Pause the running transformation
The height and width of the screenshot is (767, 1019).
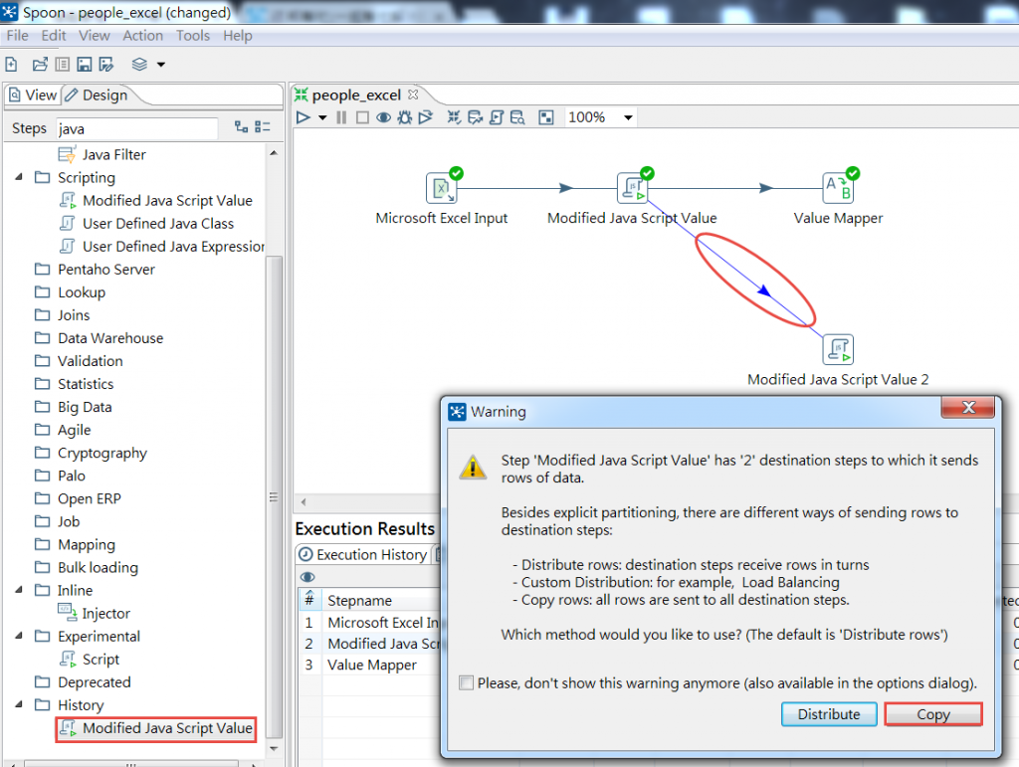[341, 117]
